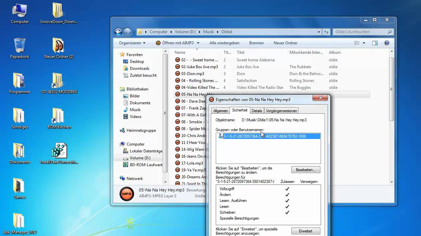Open the Papierkorb recycle bin icon

click(20, 48)
